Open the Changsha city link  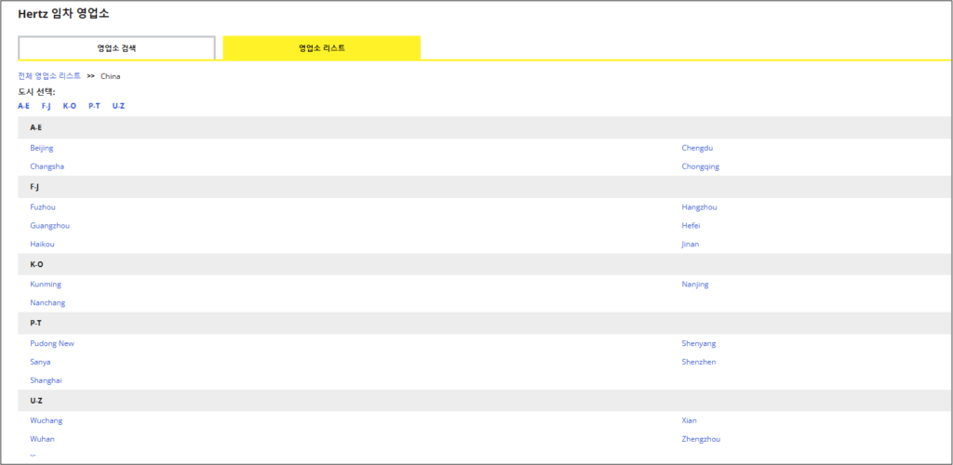coord(47,166)
